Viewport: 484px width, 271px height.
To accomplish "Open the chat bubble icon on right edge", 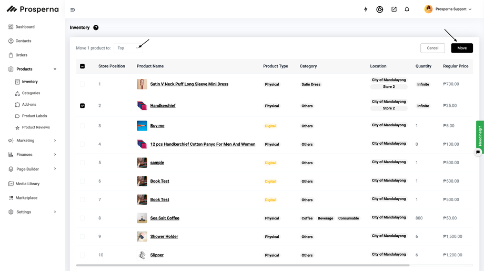I will (478, 152).
